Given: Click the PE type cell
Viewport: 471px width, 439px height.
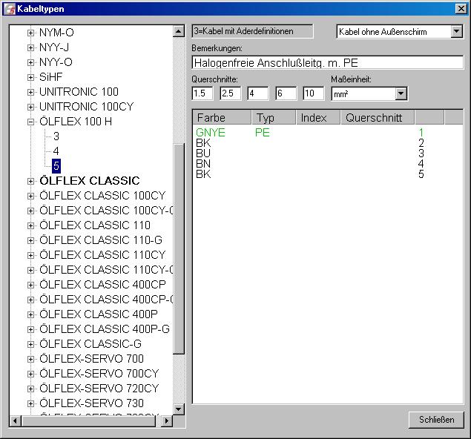Looking at the screenshot, I should [263, 133].
